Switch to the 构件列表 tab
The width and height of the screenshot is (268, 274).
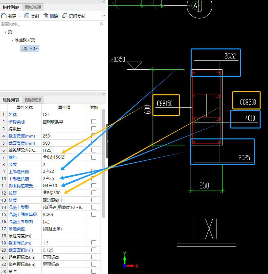(x=11, y=7)
